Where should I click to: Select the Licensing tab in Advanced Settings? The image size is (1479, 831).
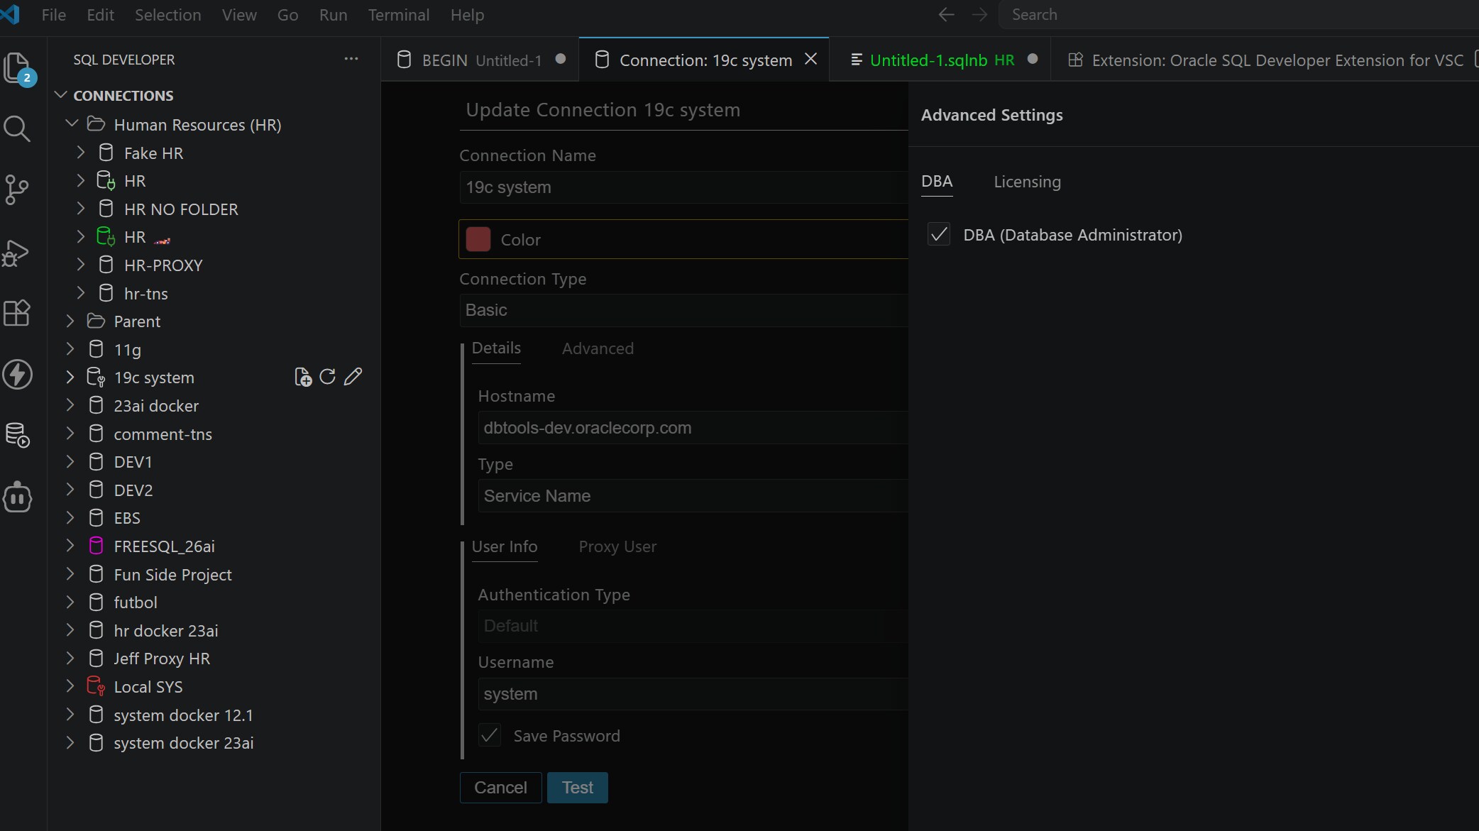1027,182
